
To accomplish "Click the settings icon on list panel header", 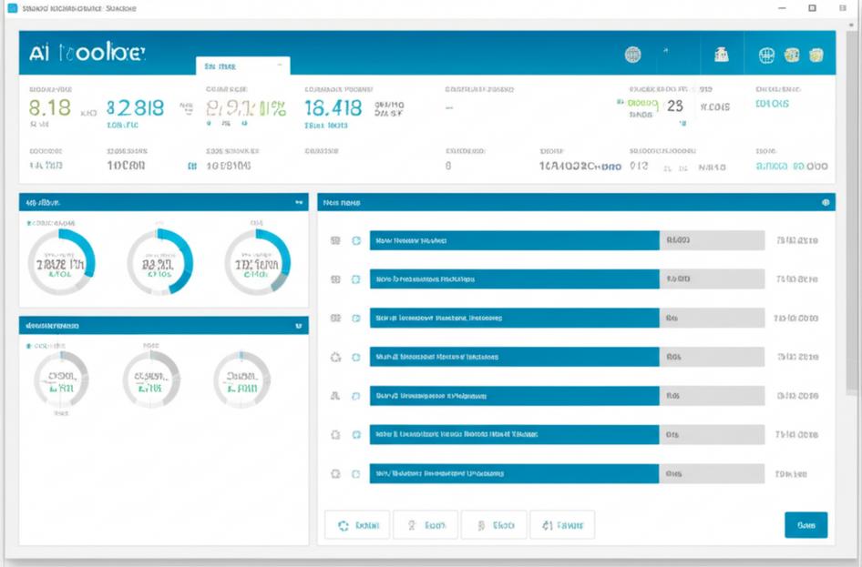I will point(826,203).
